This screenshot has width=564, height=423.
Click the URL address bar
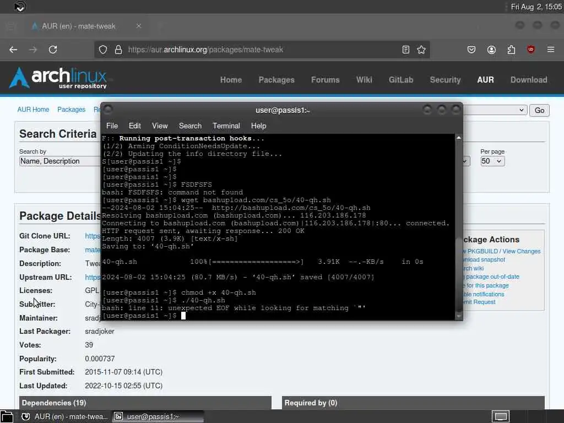tap(263, 50)
